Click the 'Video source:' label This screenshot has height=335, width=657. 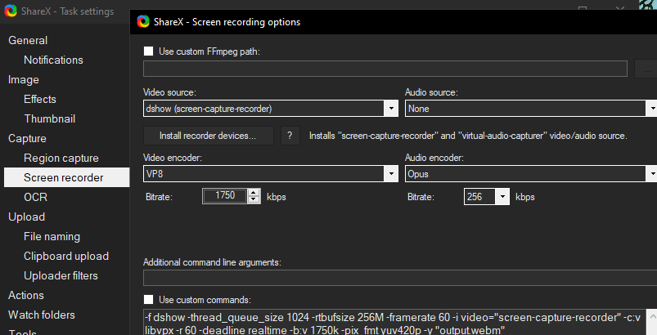click(169, 92)
